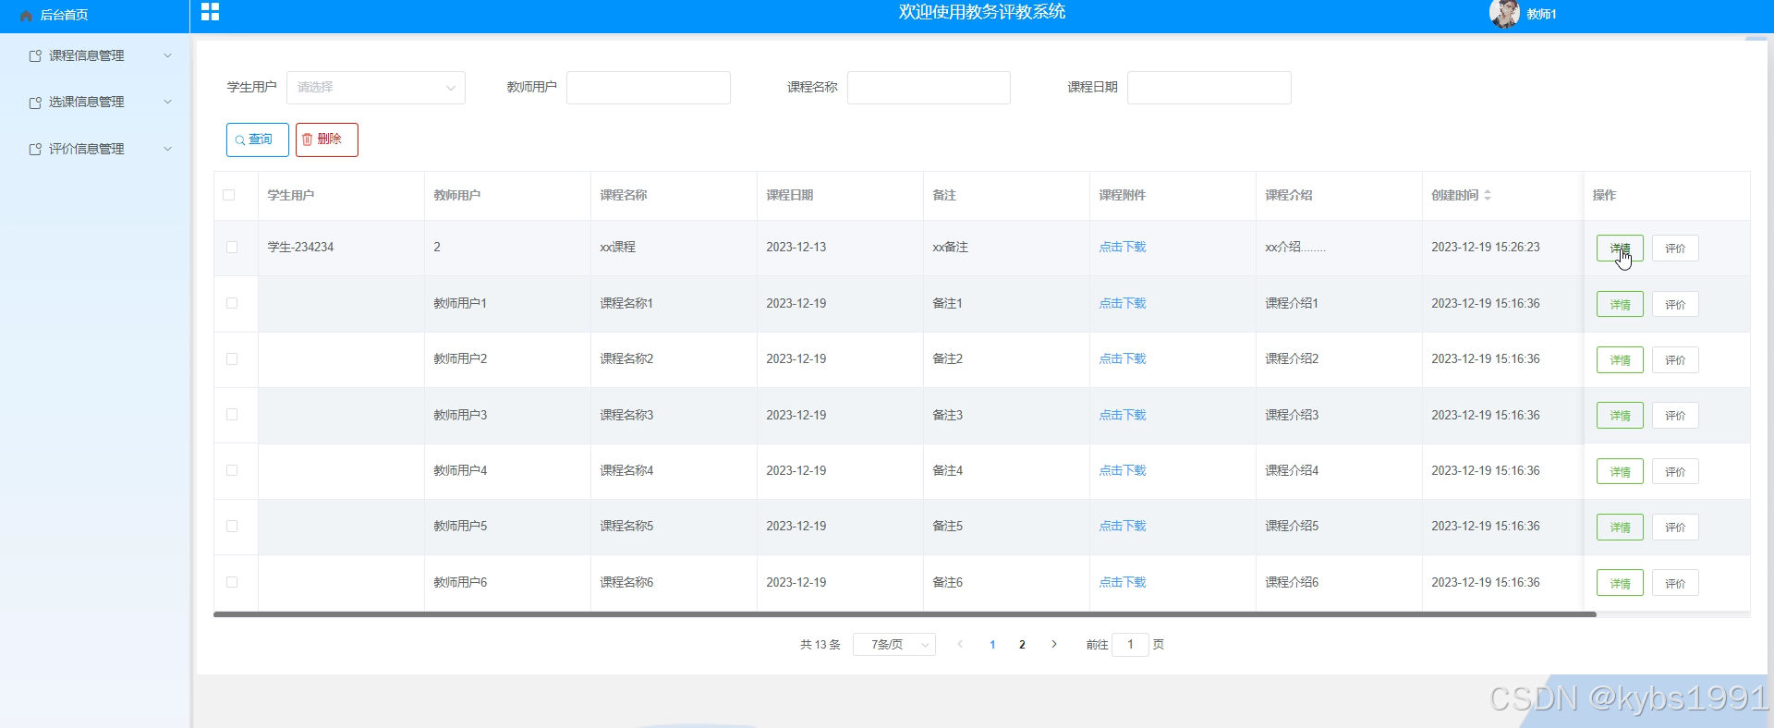Click 点击下载 link for xx课程
The height and width of the screenshot is (728, 1774).
point(1122,247)
